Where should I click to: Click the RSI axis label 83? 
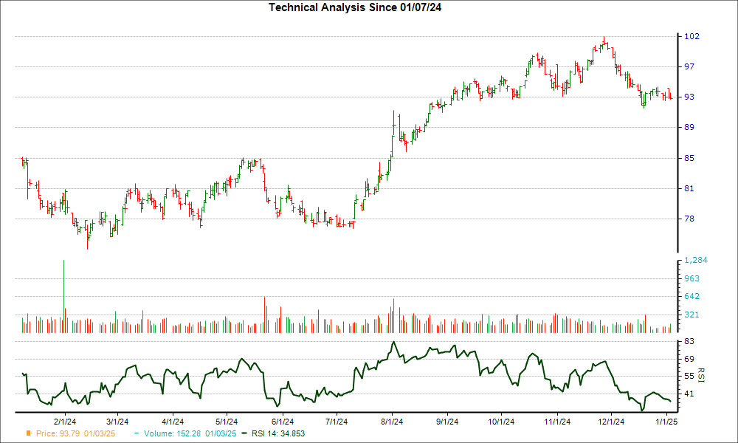(689, 341)
